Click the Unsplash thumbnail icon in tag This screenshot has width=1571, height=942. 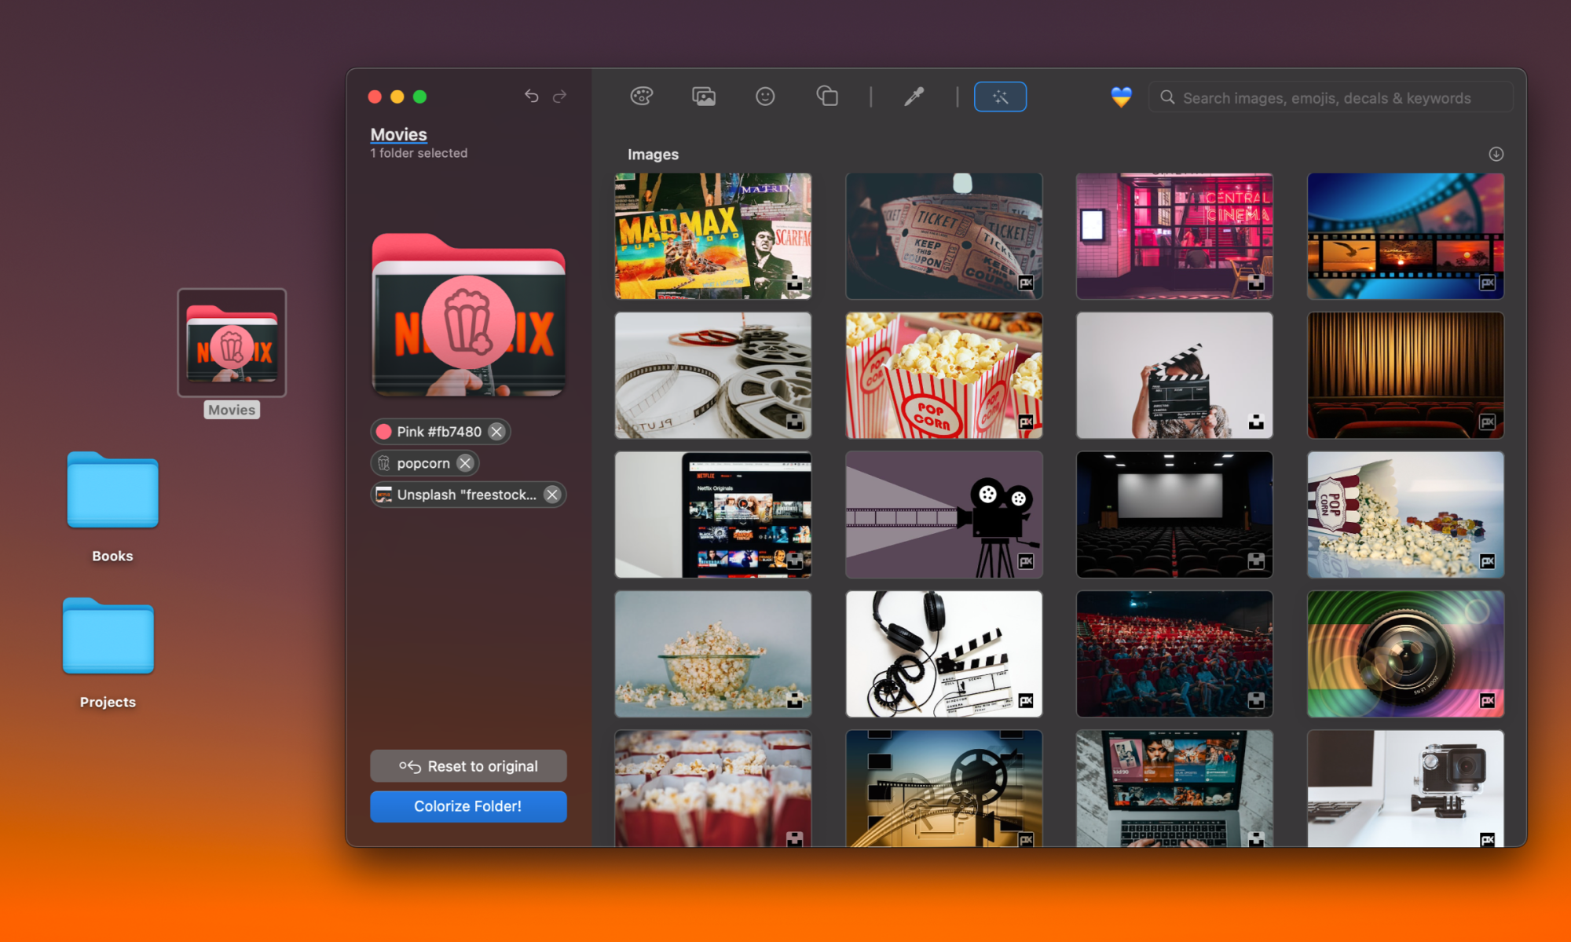(383, 495)
